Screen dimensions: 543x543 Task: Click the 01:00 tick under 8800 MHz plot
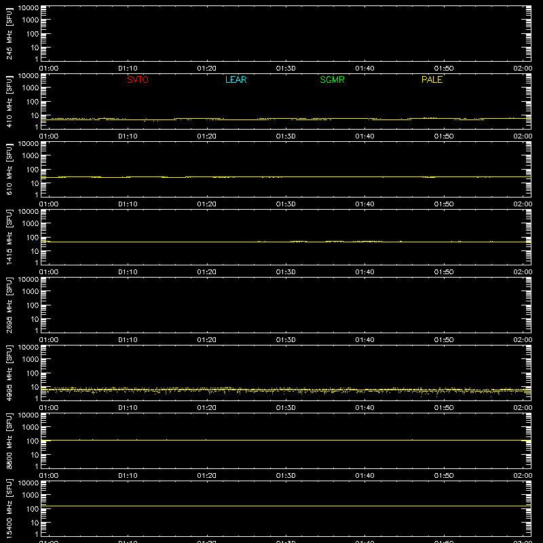point(49,476)
